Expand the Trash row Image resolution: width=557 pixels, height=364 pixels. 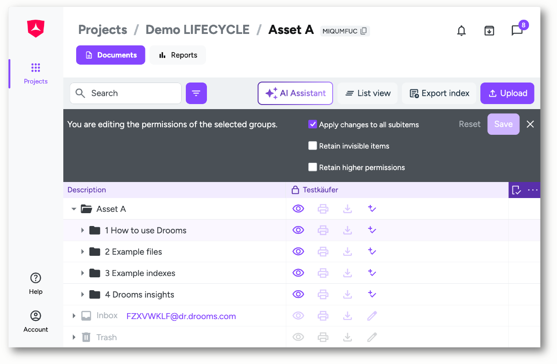click(x=74, y=337)
